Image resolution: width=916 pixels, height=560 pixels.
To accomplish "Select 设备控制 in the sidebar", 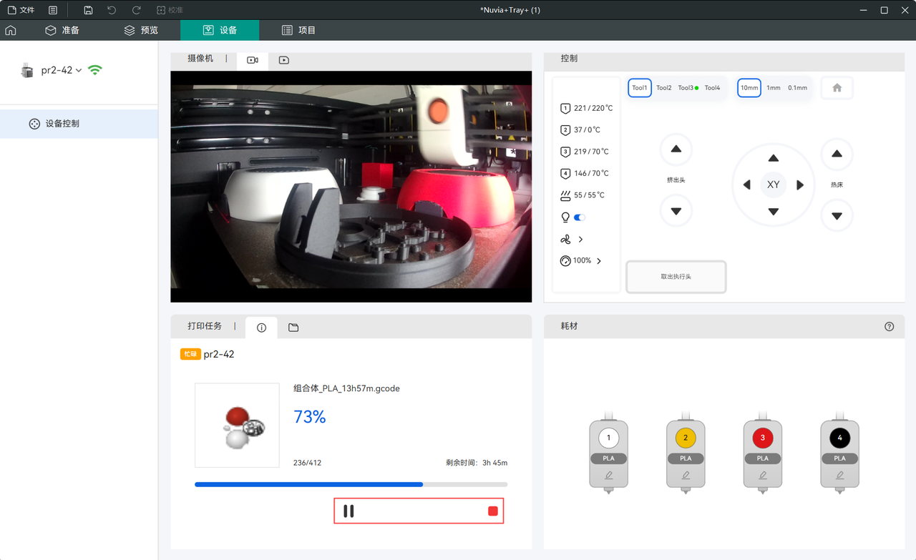I will point(79,124).
